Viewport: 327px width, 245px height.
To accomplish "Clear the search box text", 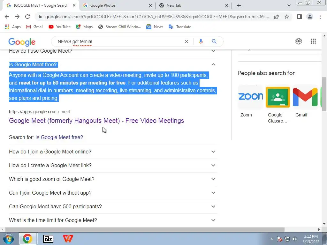I will [x=186, y=41].
